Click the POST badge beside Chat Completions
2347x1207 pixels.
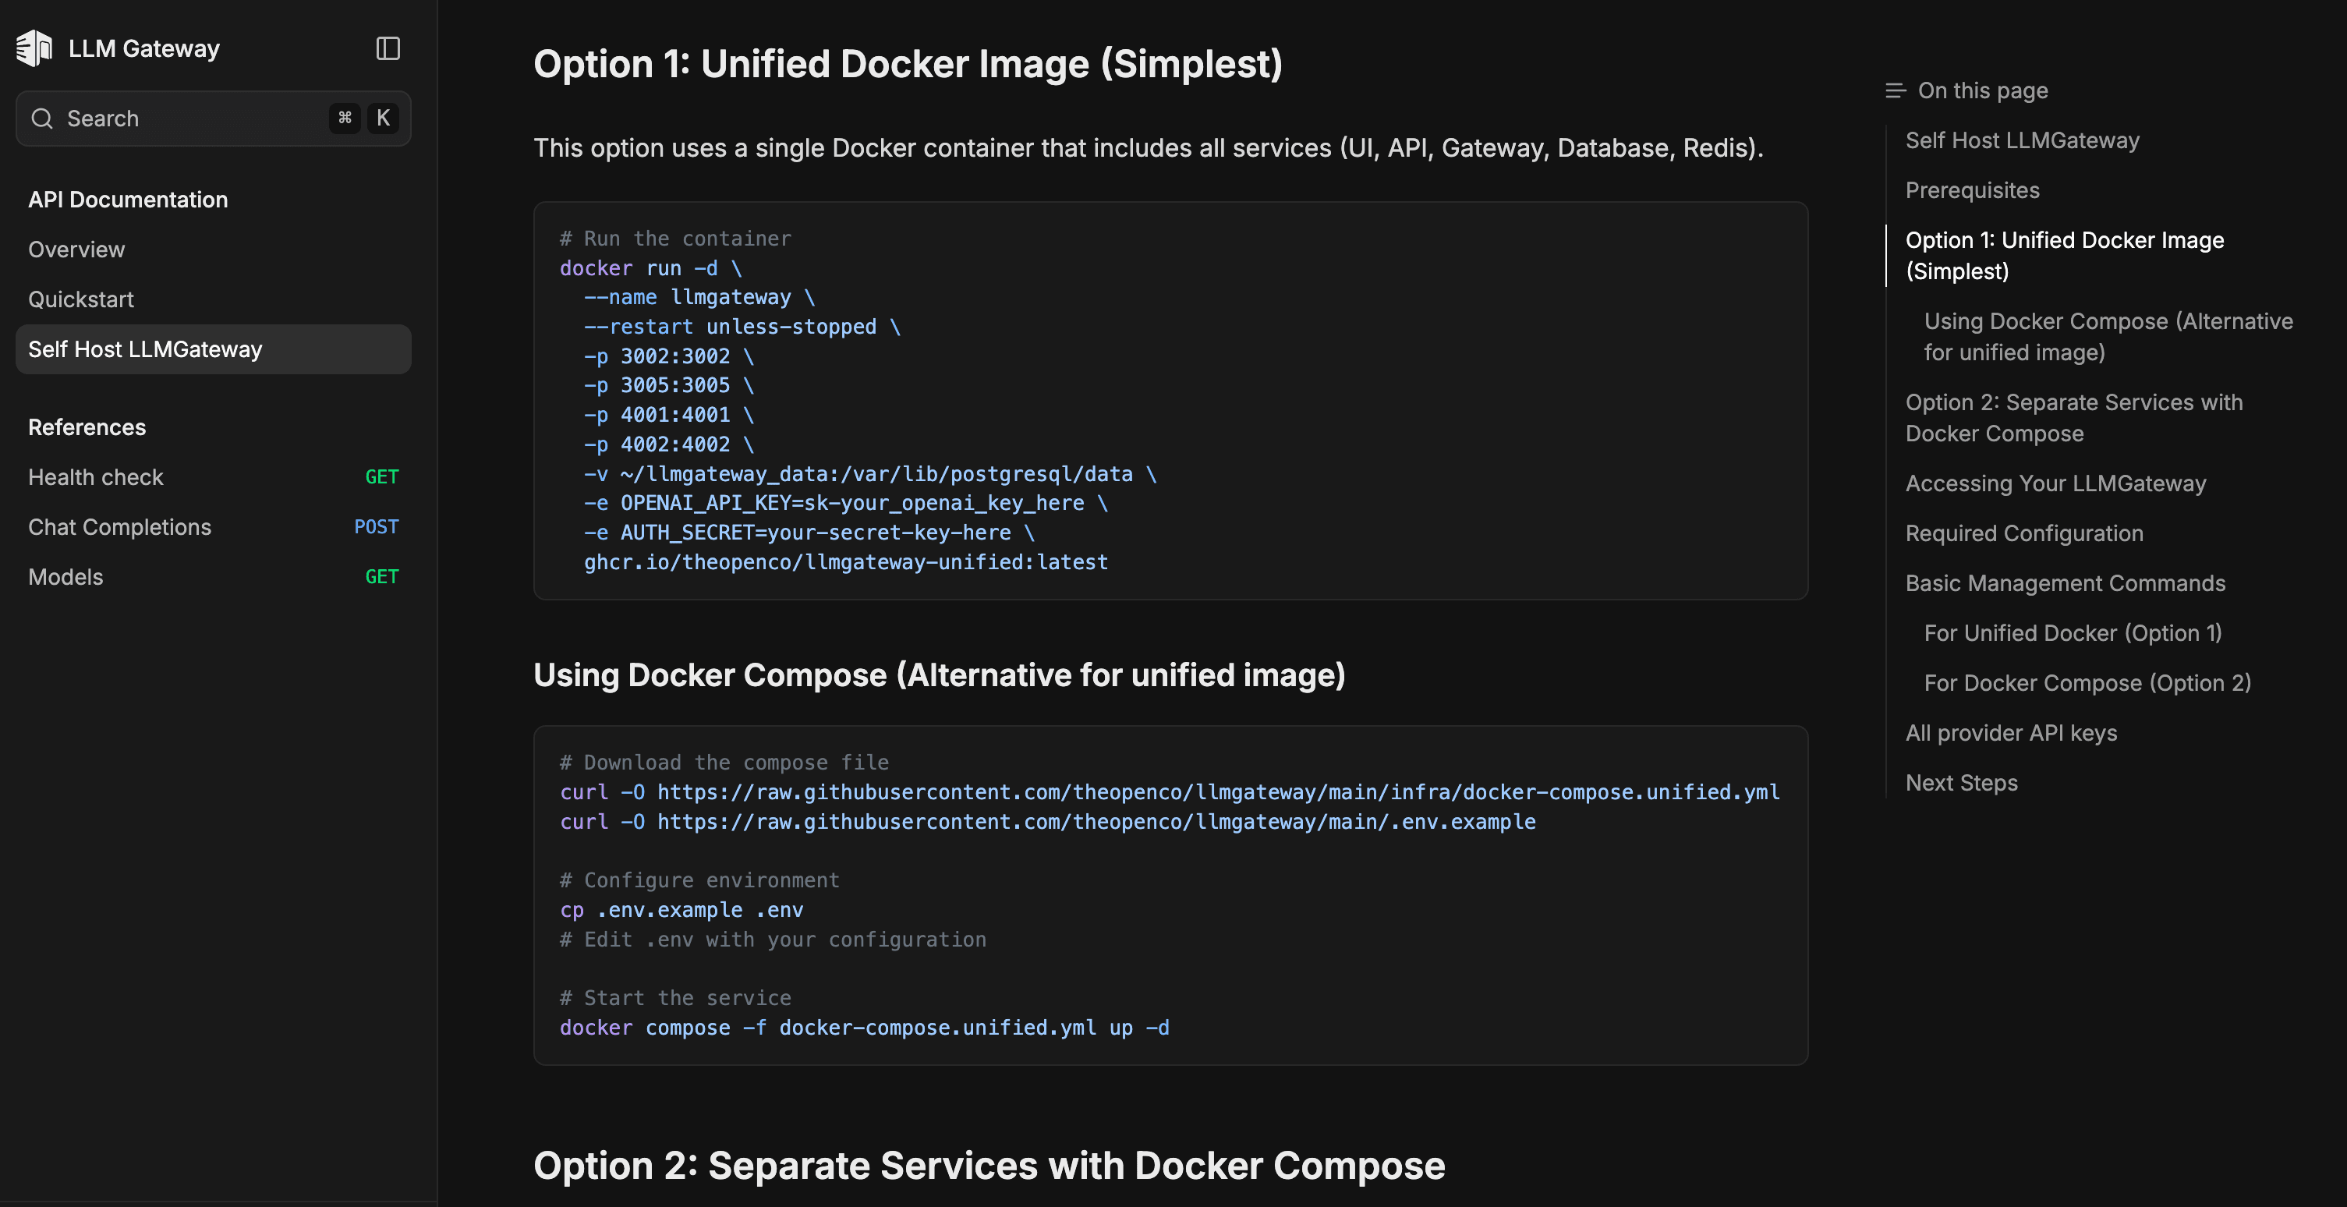click(x=377, y=526)
